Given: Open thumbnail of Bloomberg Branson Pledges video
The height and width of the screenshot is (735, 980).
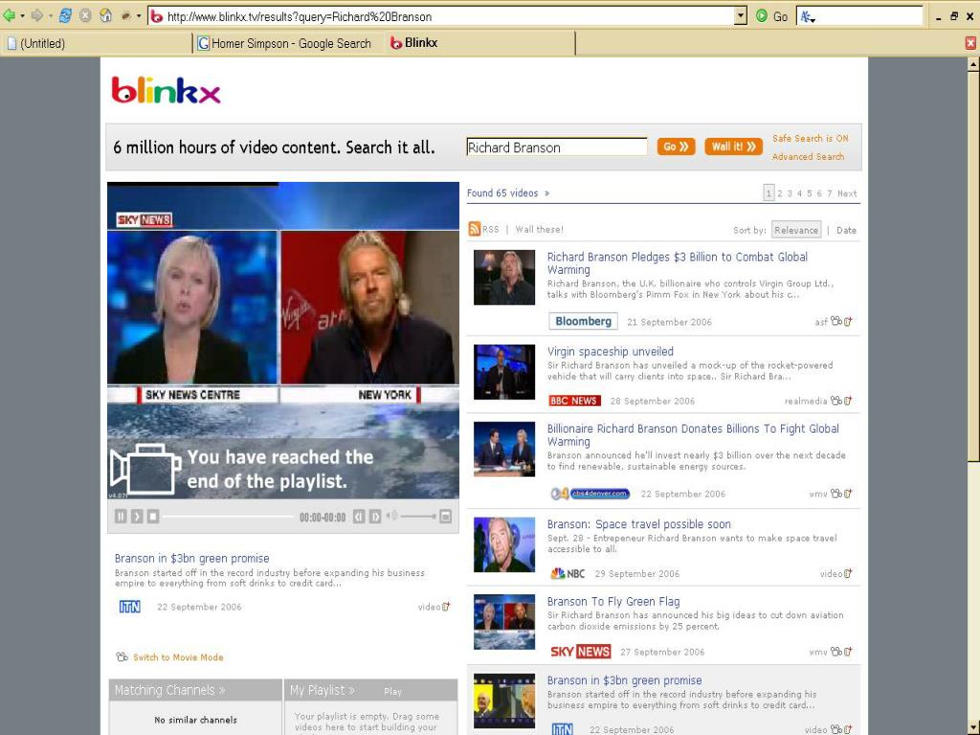Looking at the screenshot, I should tap(503, 277).
